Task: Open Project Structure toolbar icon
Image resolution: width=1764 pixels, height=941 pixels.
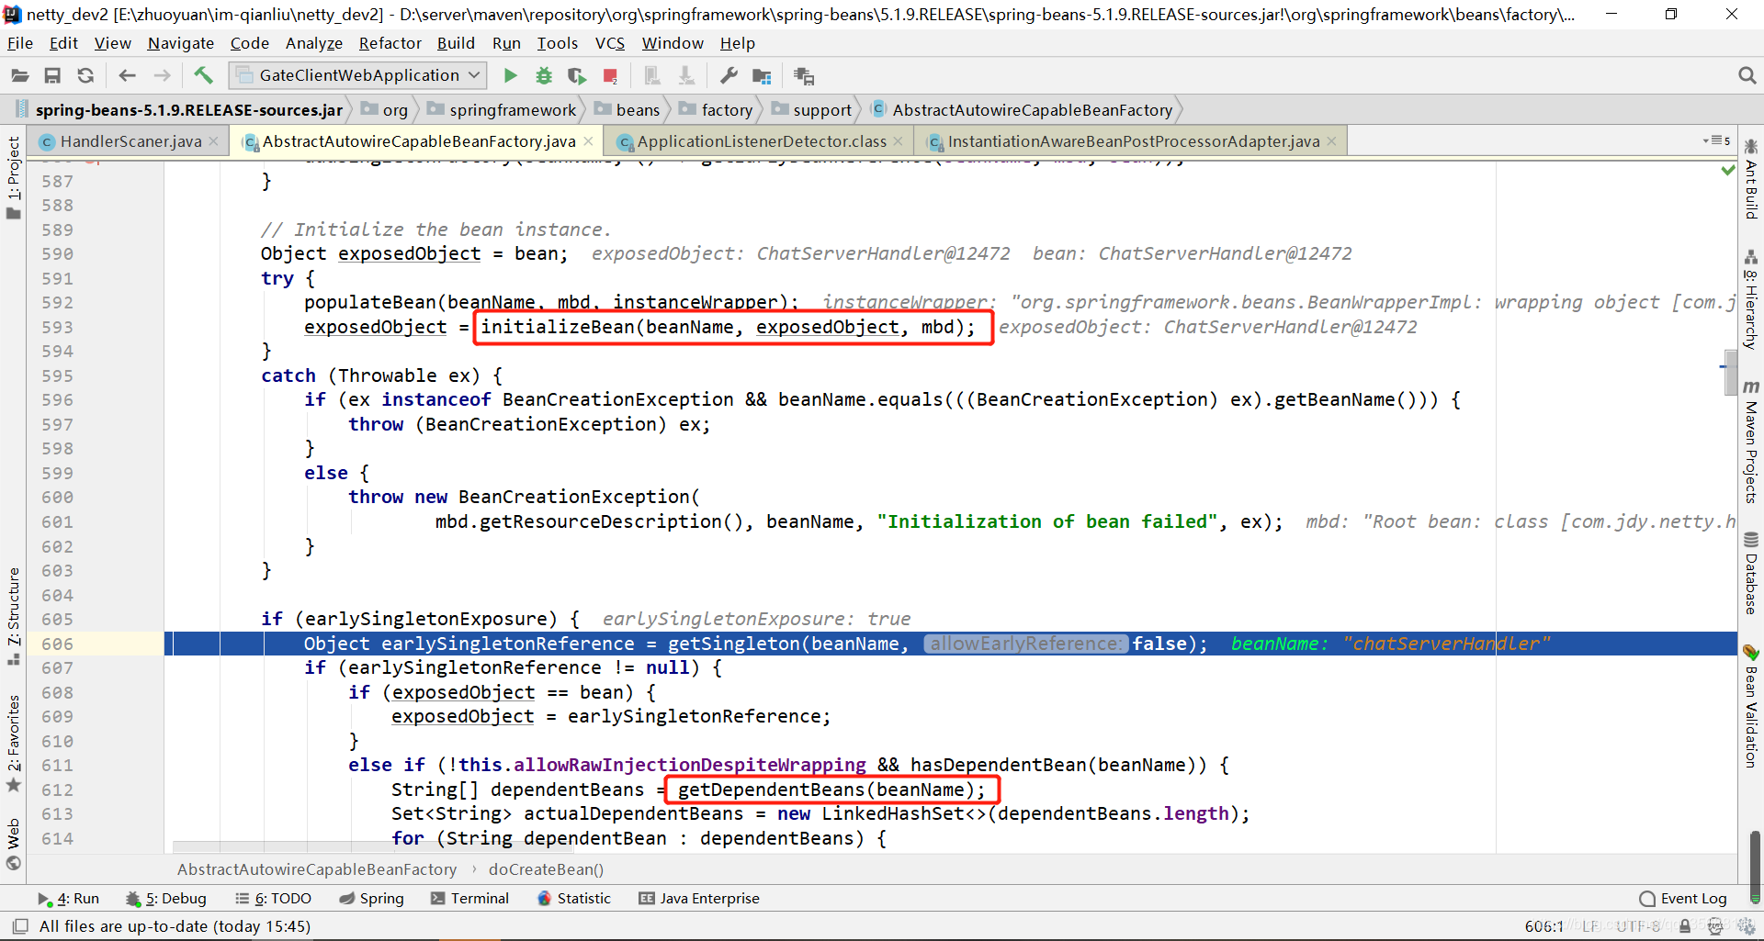Action: [x=762, y=76]
